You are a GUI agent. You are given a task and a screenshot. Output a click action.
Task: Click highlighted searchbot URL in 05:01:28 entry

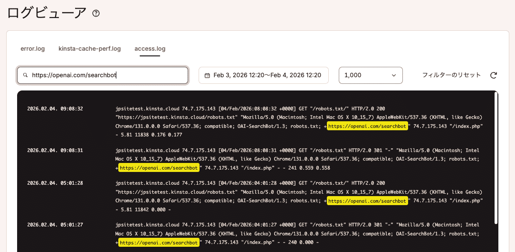pos(368,201)
